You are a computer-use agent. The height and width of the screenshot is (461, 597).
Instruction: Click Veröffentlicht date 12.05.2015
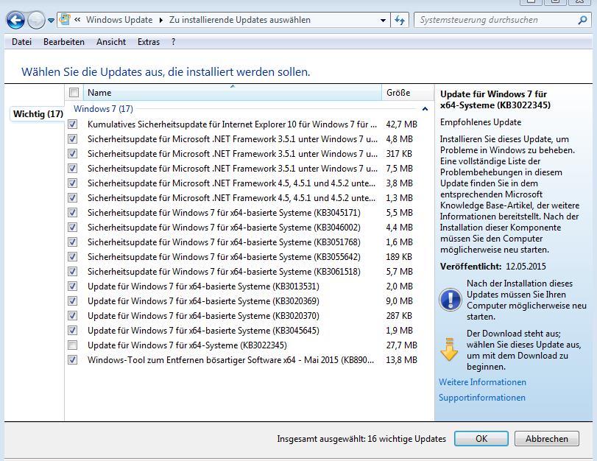click(526, 267)
